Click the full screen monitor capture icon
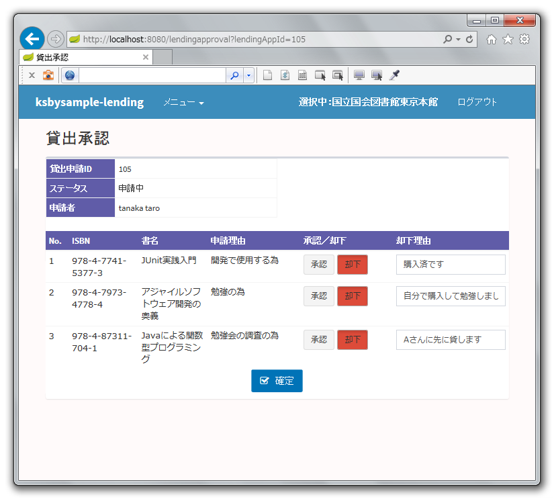Screen dimensions: 554x499 tap(359, 75)
